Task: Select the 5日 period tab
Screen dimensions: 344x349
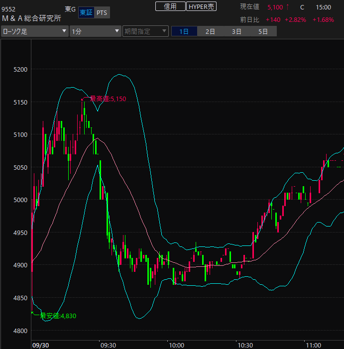Action: coord(263,31)
